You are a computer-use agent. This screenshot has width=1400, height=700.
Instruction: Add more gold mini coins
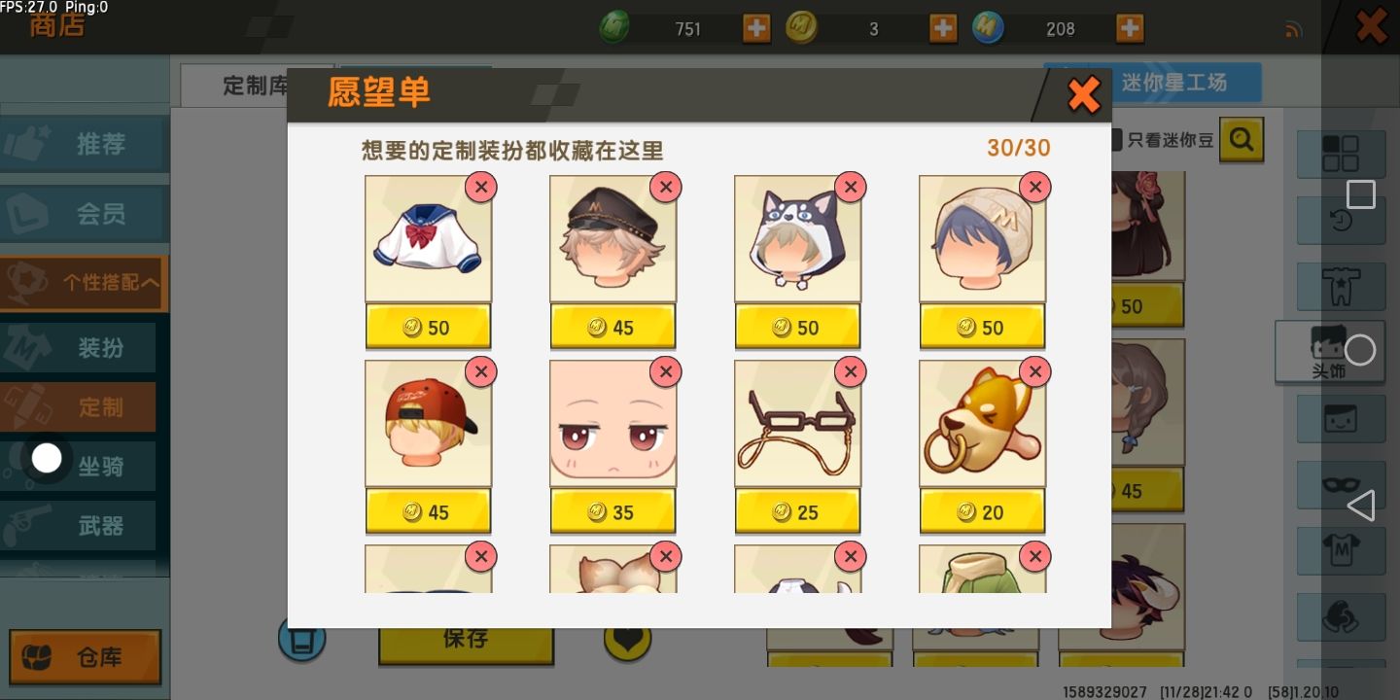pos(943,28)
